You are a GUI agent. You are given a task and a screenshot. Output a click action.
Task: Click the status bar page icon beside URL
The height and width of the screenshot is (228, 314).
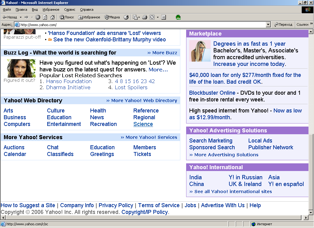pyautogui.click(x=3, y=224)
